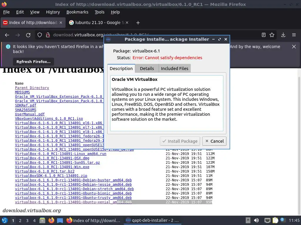Open the Lubuntu start menu
This screenshot has height=225, width=301.
tap(5, 220)
